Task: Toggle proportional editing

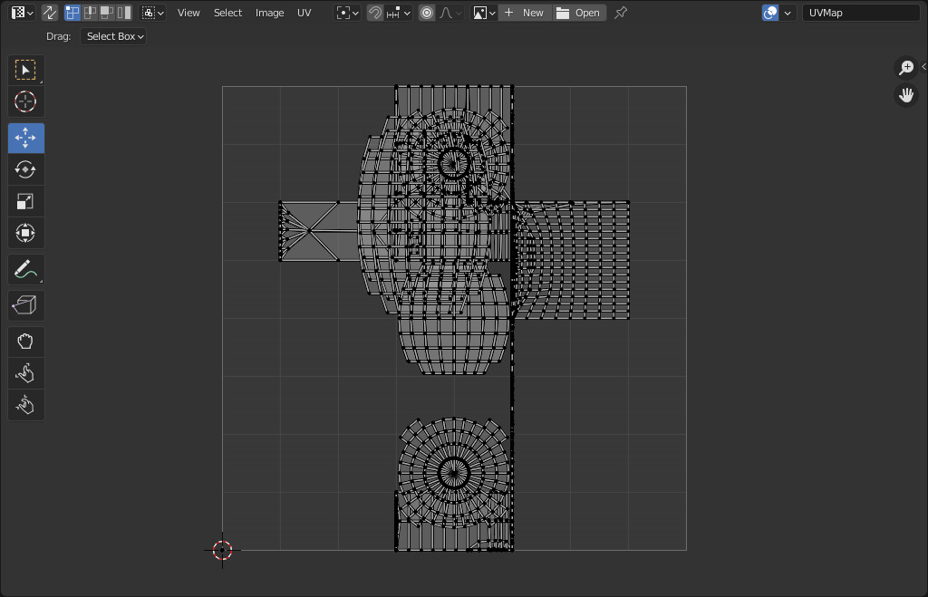Action: coord(427,13)
